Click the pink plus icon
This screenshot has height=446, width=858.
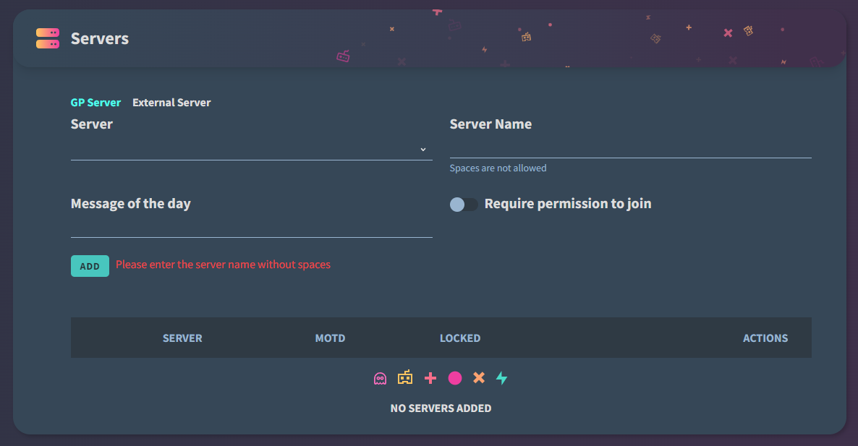[x=430, y=378]
